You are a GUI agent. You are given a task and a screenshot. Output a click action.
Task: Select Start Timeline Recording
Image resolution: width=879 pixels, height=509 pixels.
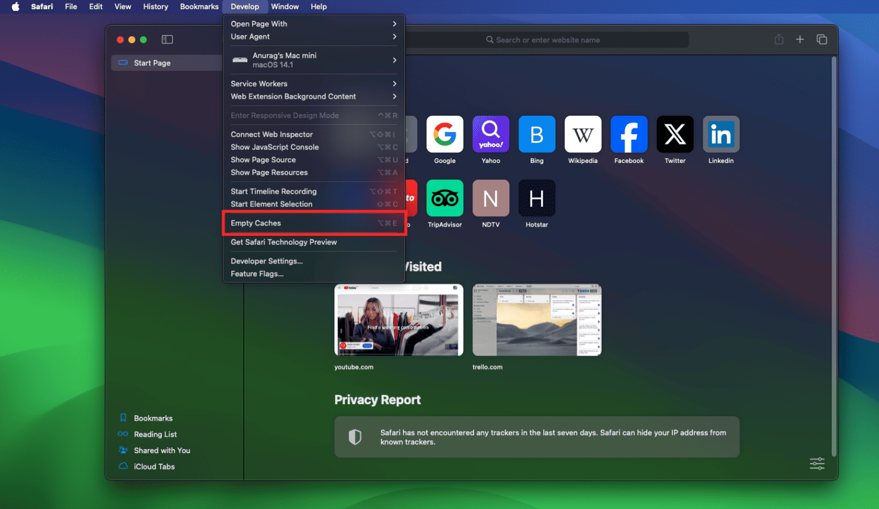pyautogui.click(x=314, y=191)
